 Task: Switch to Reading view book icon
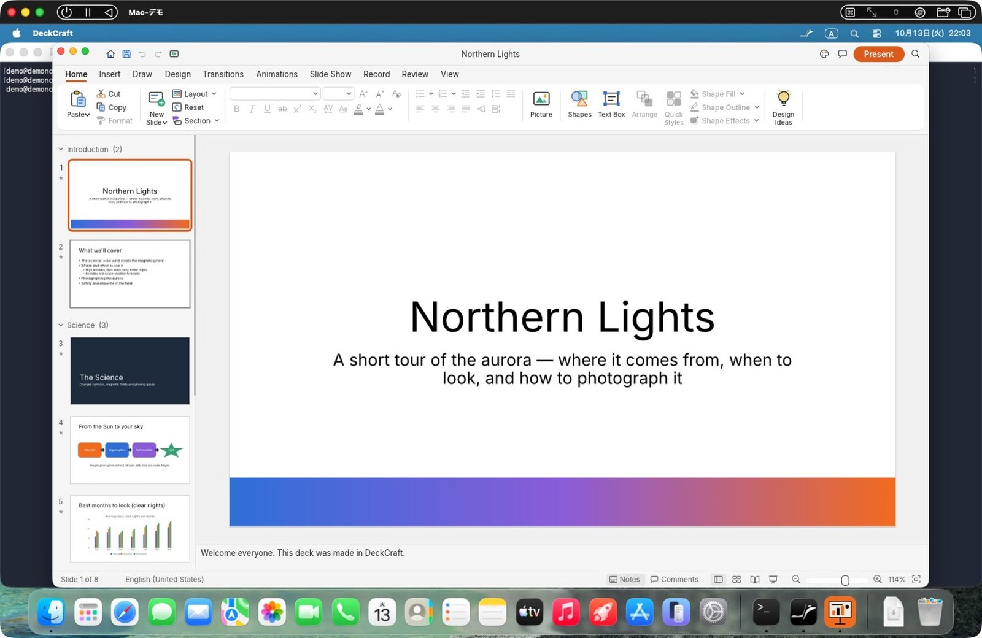point(755,579)
